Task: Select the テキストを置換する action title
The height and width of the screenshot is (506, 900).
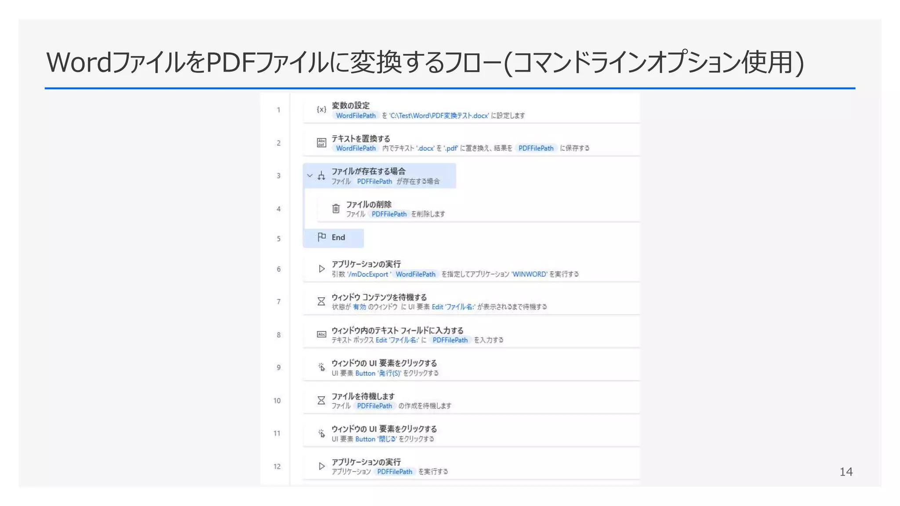Action: click(360, 138)
